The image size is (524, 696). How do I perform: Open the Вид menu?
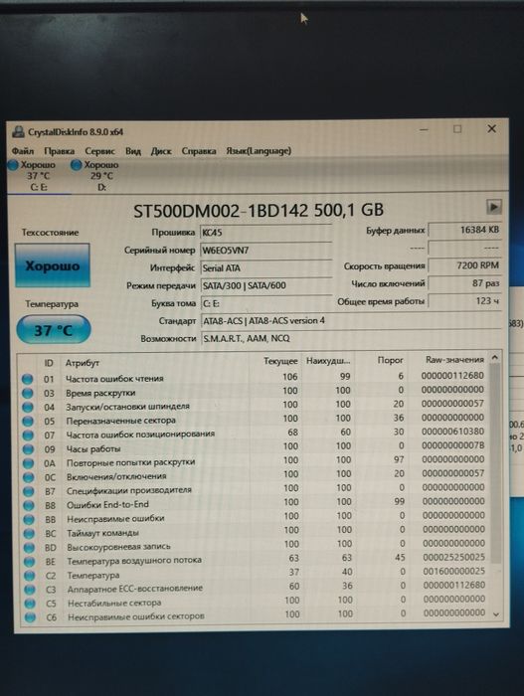click(133, 151)
